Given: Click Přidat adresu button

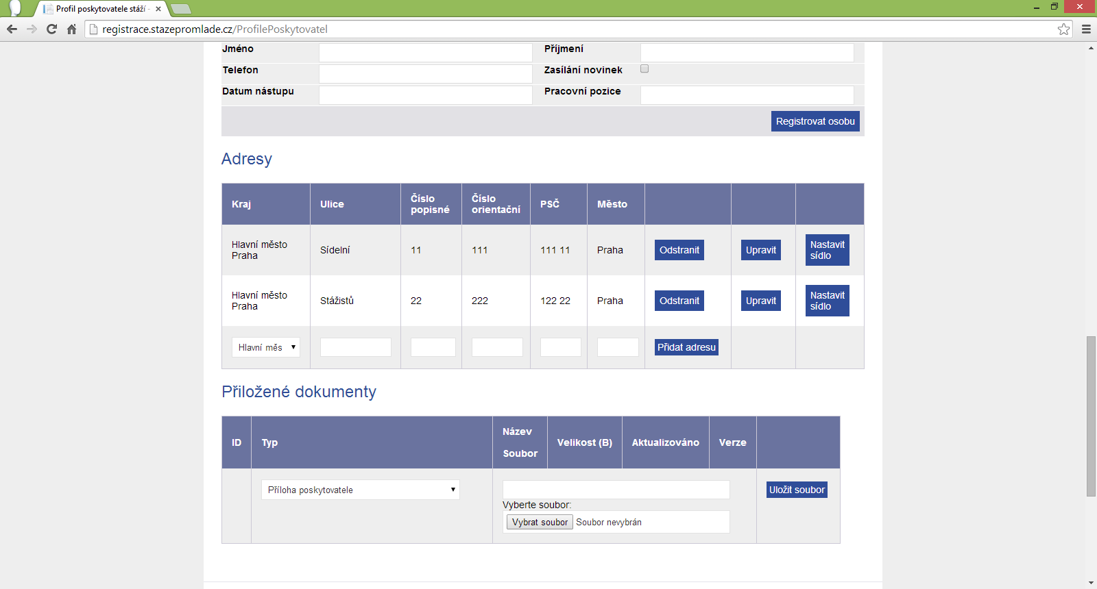Looking at the screenshot, I should point(686,347).
